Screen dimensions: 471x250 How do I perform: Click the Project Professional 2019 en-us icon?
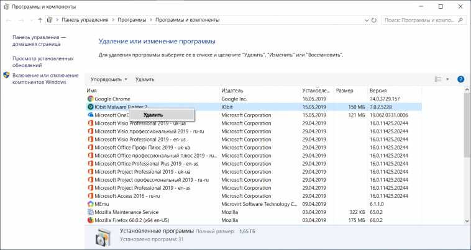click(x=91, y=187)
